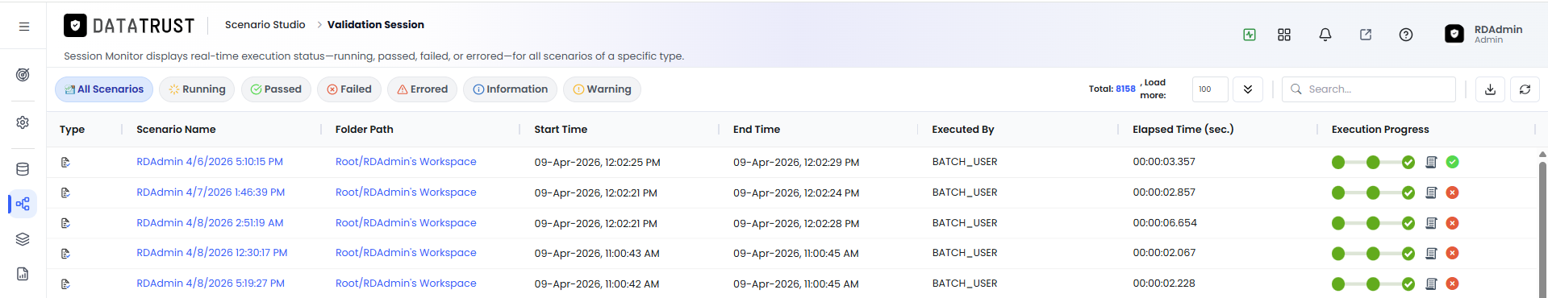Download the session results
The image size is (1548, 298).
click(1490, 89)
